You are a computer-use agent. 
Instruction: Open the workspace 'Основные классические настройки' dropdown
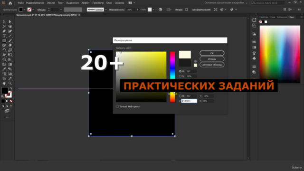(226, 3)
